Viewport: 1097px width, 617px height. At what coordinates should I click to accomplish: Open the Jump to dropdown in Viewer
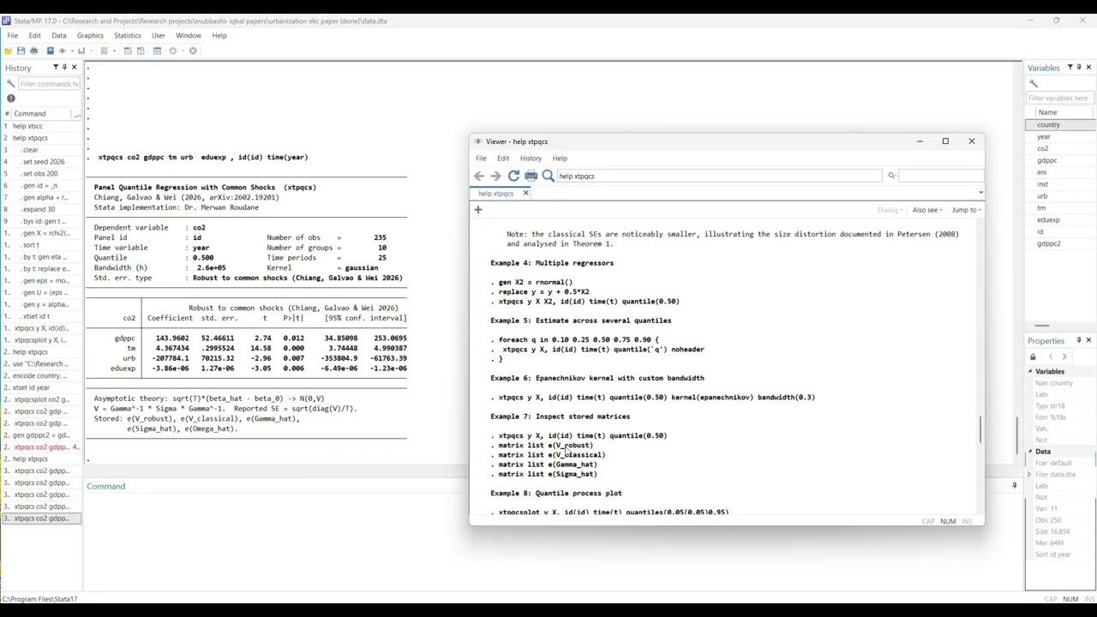tap(966, 210)
